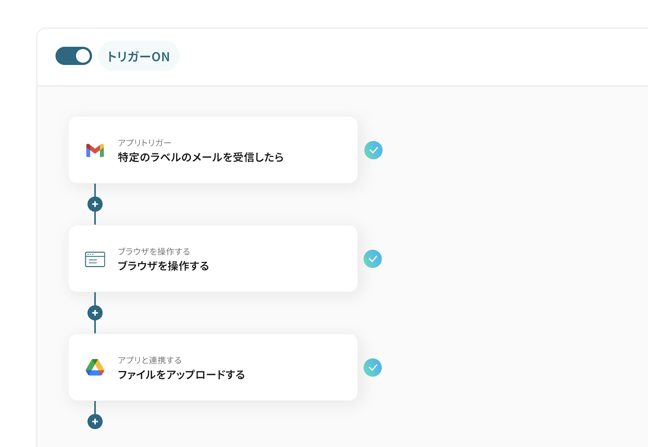Click the checkmark beside the Gmail trigger step
The width and height of the screenshot is (648, 447).
[373, 150]
